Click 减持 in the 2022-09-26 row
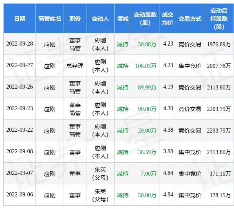The height and width of the screenshot is (209, 234). (x=123, y=87)
